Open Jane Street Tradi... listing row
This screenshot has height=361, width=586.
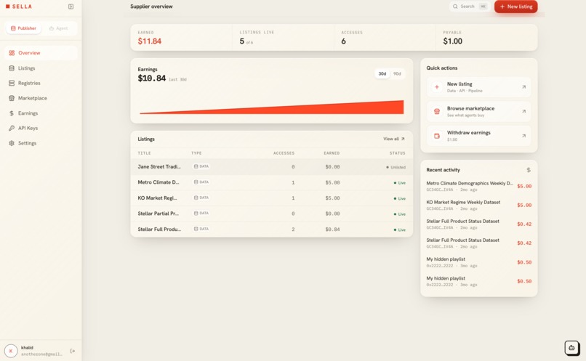(x=272, y=167)
